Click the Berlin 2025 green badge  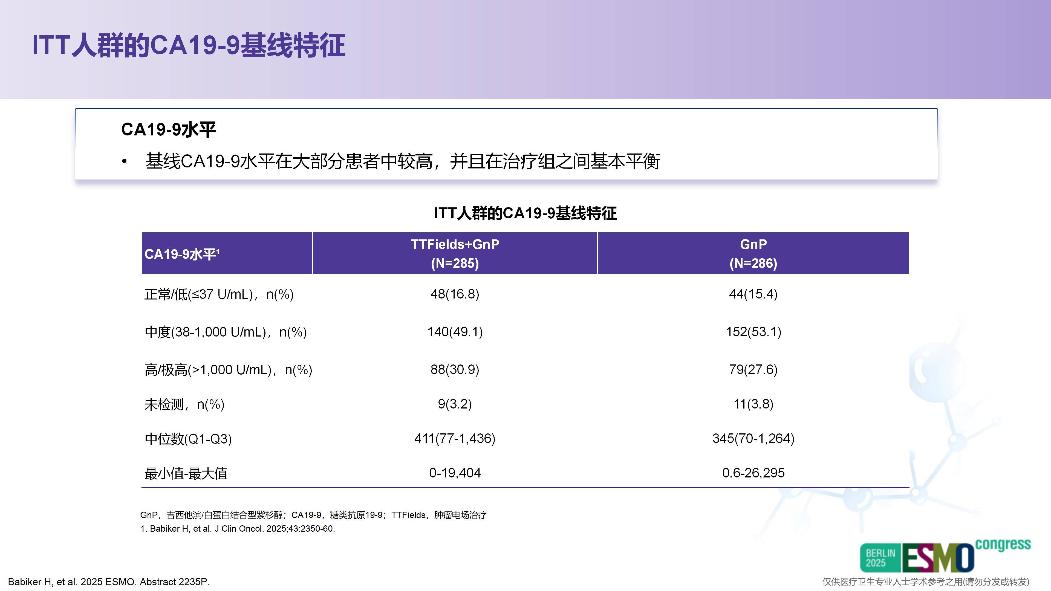[x=880, y=558]
